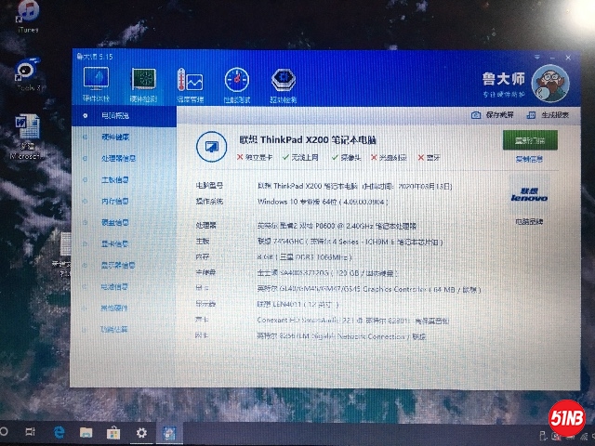The width and height of the screenshot is (595, 446).
Task: Open Microsoft Store from the taskbar
Action: [x=113, y=432]
